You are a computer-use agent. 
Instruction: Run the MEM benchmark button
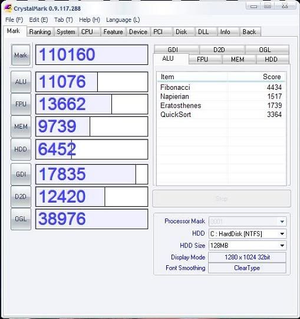click(21, 126)
